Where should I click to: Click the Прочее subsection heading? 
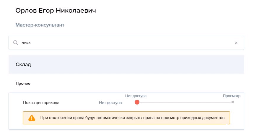[23, 83]
